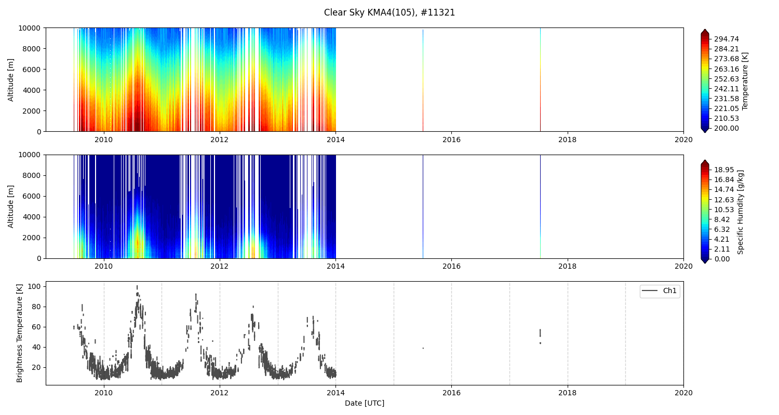Click the isolated 2015 temperature profile line

423,80
